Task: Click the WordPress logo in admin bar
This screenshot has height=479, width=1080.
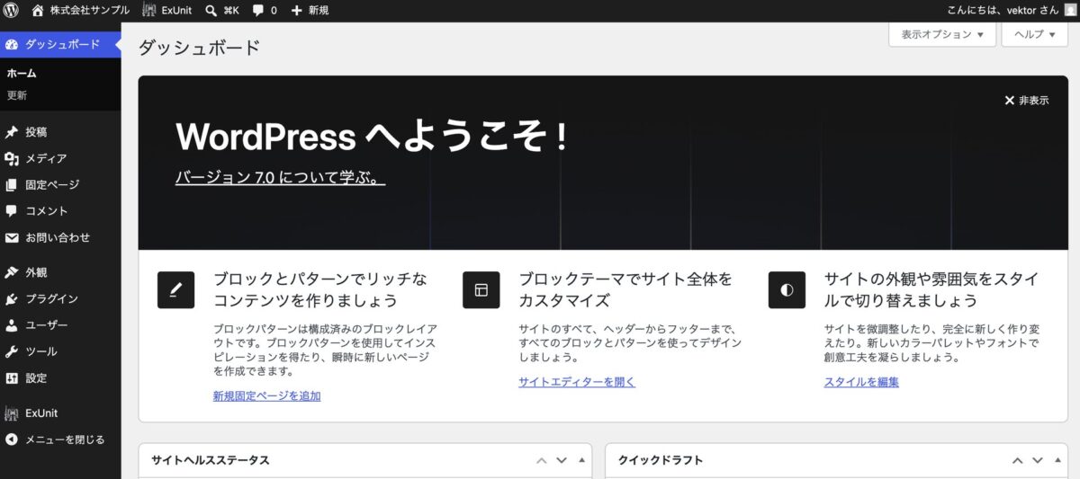Action: point(12,10)
